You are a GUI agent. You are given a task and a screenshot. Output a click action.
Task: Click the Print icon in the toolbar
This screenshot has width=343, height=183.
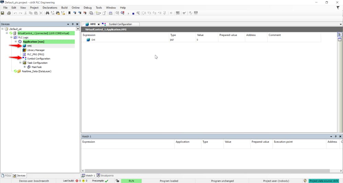pyautogui.click(x=9, y=13)
